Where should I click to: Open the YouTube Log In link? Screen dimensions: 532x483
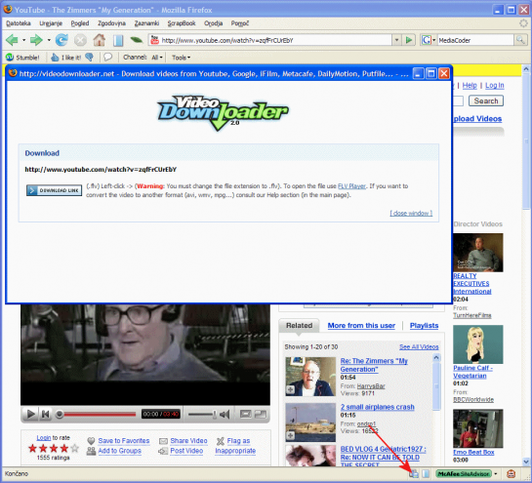pos(495,86)
